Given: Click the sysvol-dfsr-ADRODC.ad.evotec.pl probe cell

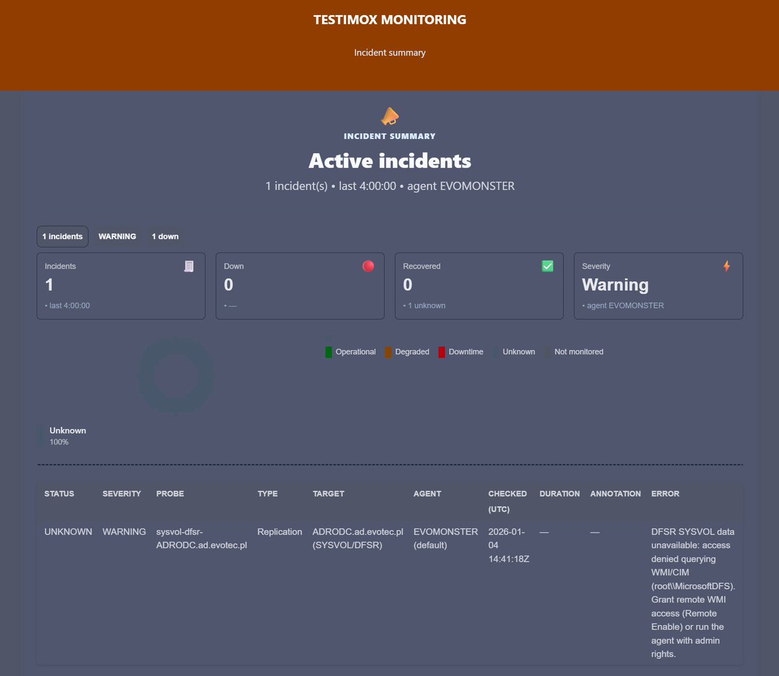Looking at the screenshot, I should [201, 538].
